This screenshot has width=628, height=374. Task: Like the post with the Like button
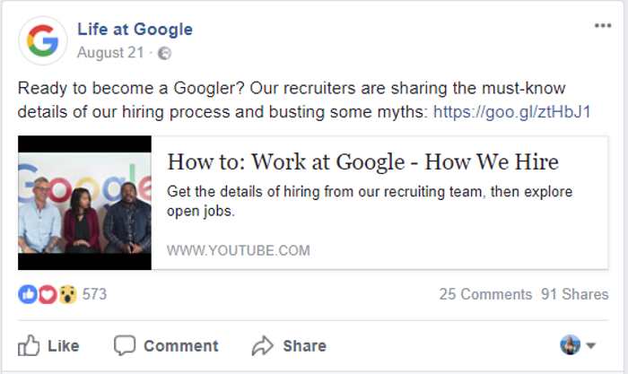pos(49,345)
